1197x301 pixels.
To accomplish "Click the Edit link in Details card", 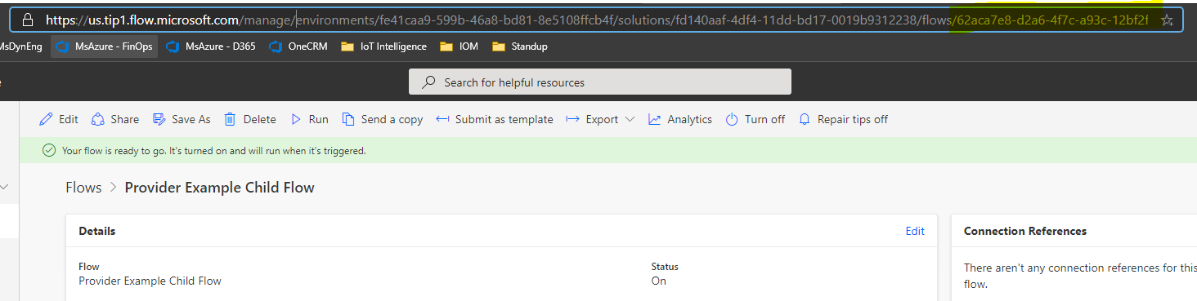I will click(915, 231).
